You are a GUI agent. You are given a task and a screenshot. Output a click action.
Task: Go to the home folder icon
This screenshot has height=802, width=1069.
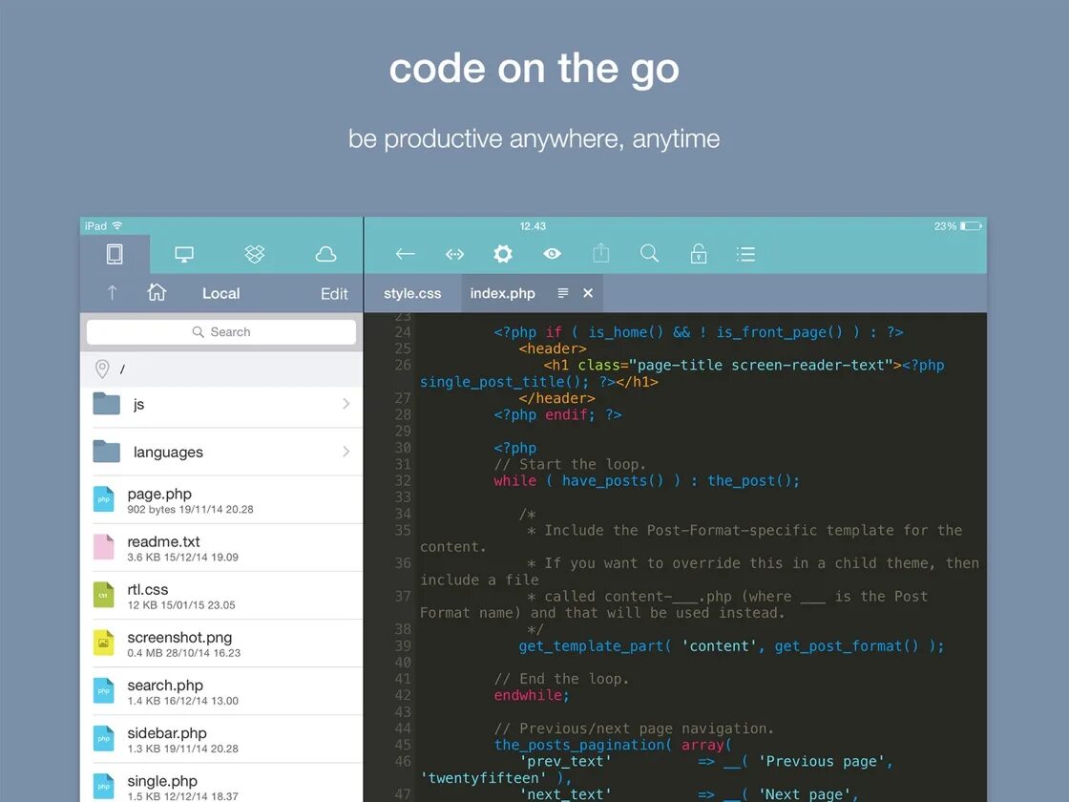(x=157, y=292)
